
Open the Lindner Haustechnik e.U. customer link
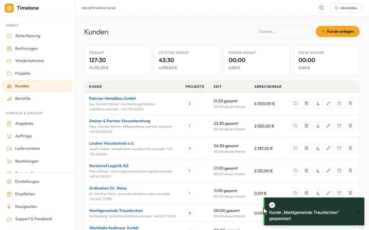(112, 143)
